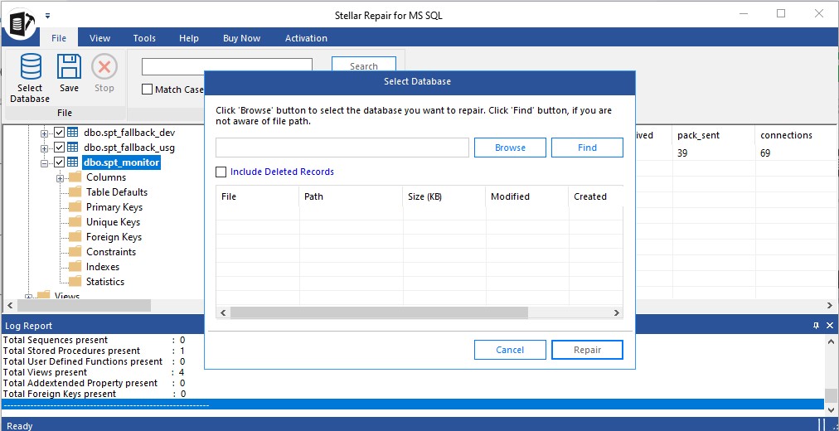Click the Primary Keys folder icon
Screen dimensions: 839x431
point(75,207)
